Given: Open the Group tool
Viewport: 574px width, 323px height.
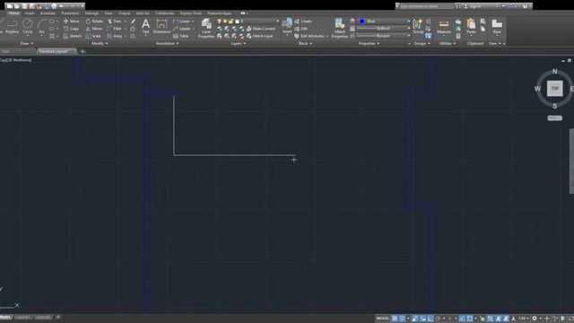Looking at the screenshot, I should (x=418, y=26).
